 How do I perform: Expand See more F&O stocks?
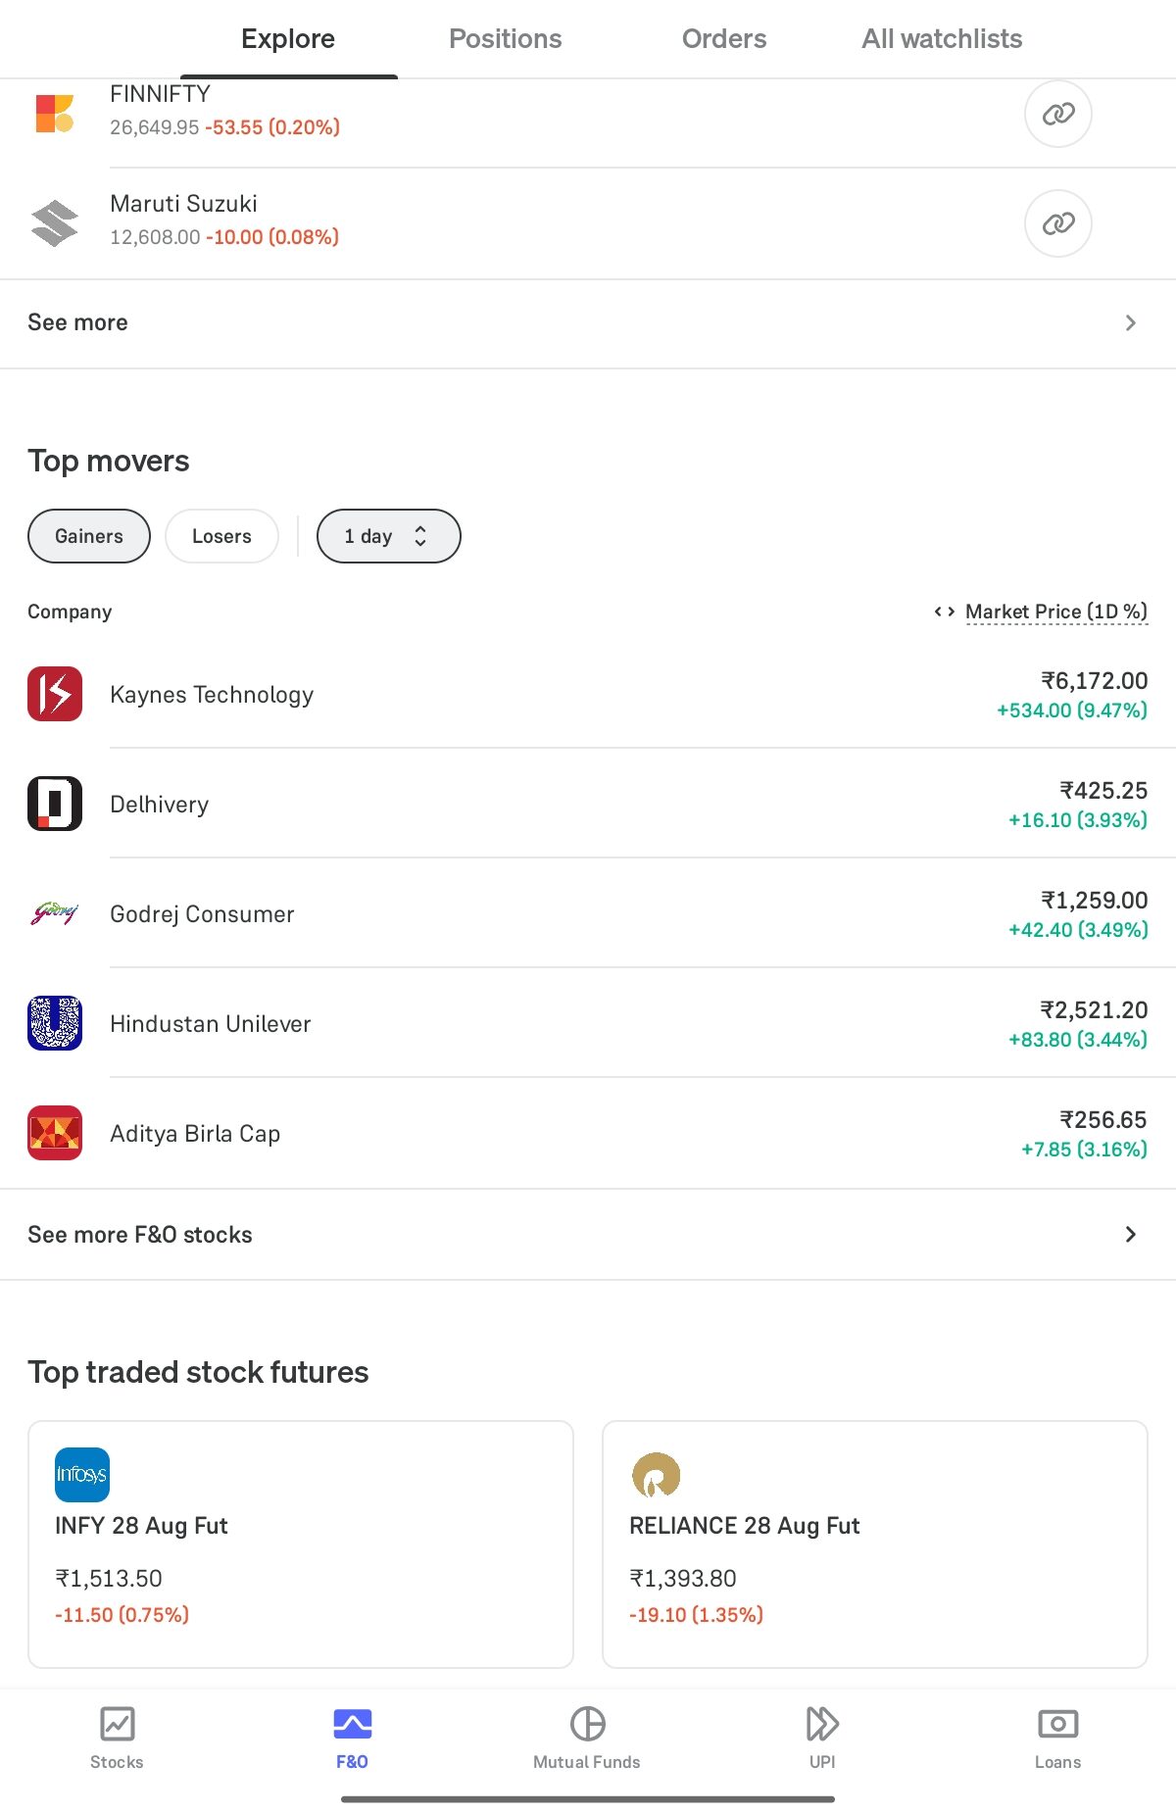point(588,1235)
